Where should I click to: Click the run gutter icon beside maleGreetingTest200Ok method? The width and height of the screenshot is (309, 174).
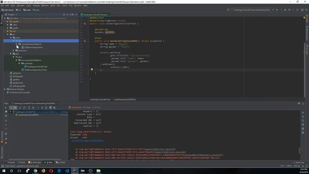click(85, 41)
